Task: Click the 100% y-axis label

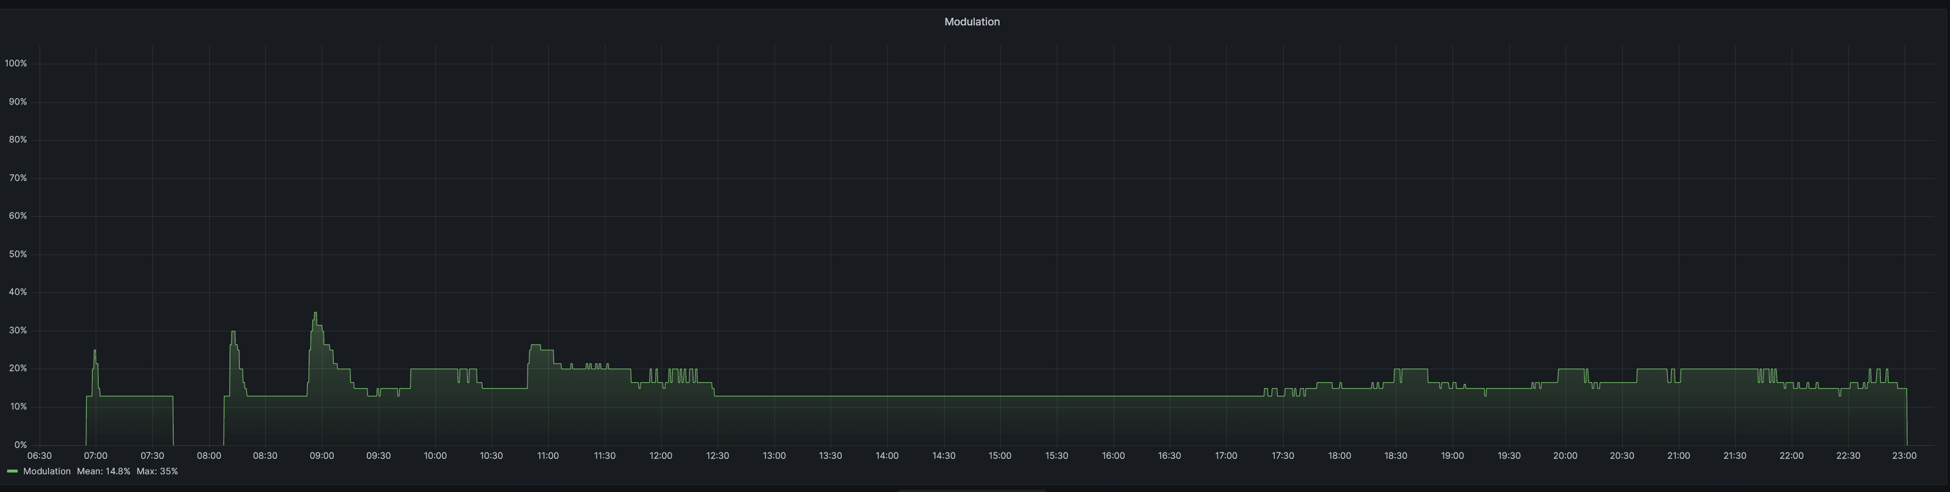Action: point(16,64)
